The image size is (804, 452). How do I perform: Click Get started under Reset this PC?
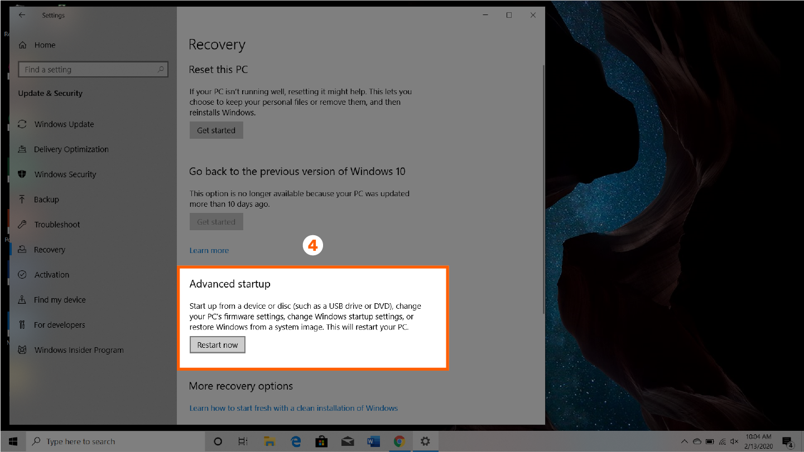point(216,130)
